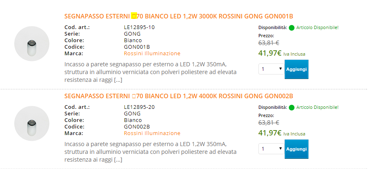Open the GON002B 4000K product title link

pyautogui.click(x=178, y=96)
